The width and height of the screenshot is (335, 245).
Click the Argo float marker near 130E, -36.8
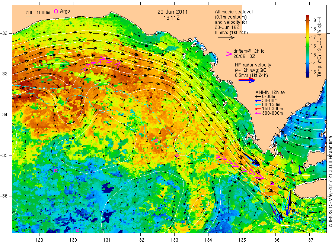click(77, 230)
